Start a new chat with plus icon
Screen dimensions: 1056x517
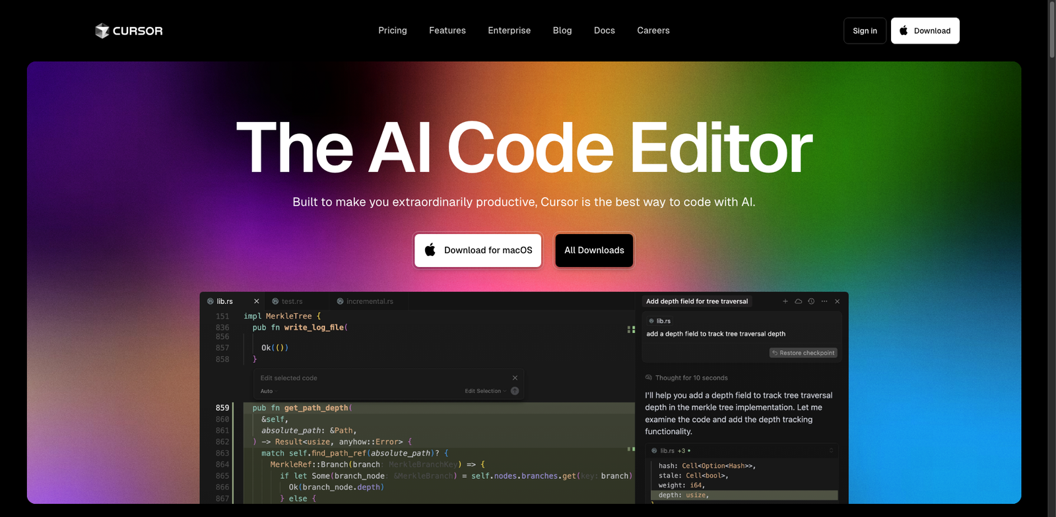click(785, 301)
